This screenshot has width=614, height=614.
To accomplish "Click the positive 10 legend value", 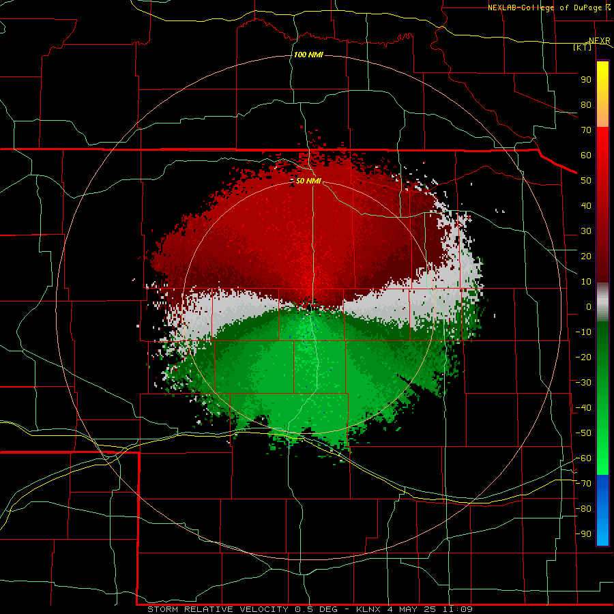I will click(x=586, y=282).
